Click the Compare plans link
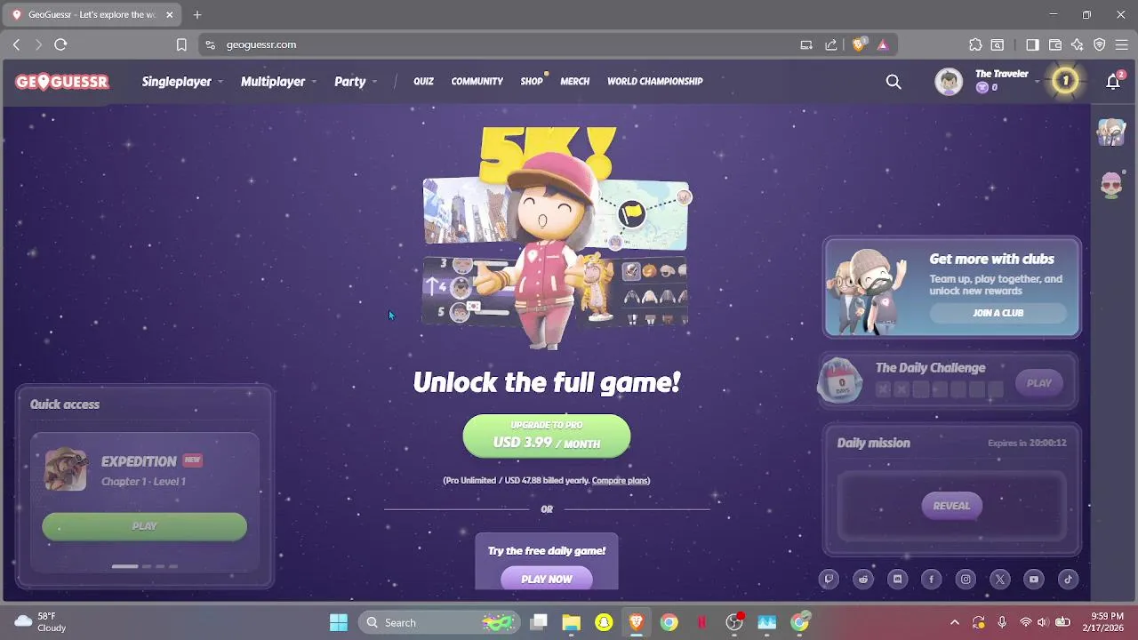 click(x=620, y=481)
